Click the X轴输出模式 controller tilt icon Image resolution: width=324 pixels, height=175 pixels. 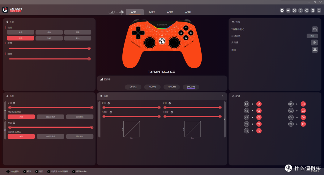pyautogui.click(x=315, y=29)
